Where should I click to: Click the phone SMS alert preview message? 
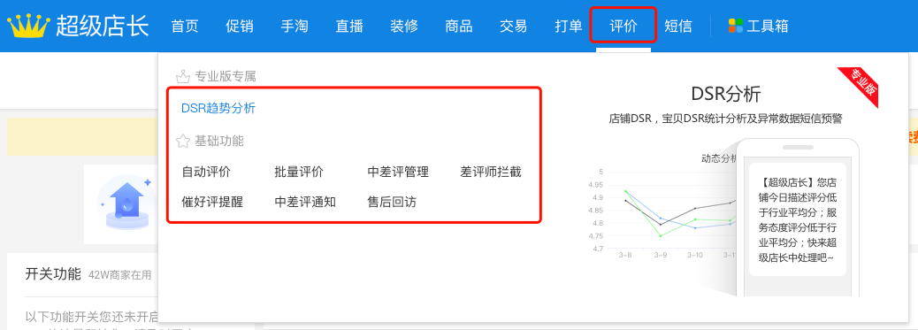coord(798,219)
